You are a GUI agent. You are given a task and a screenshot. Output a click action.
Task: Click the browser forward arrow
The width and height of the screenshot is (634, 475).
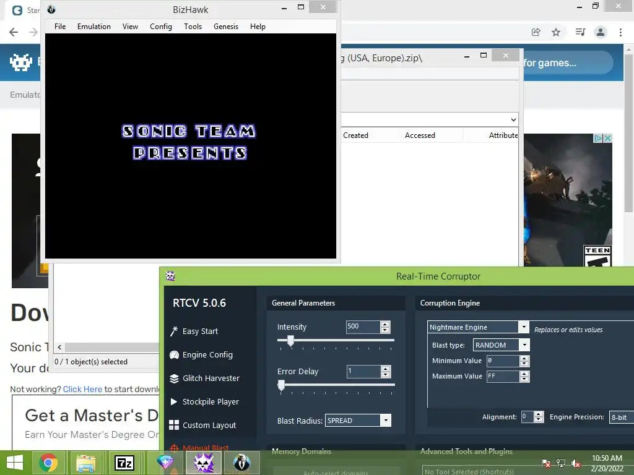pyautogui.click(x=33, y=32)
